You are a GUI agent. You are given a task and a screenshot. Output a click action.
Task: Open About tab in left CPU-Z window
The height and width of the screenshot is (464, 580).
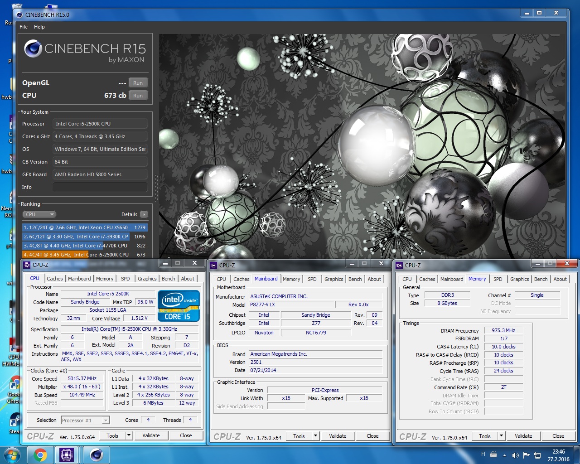point(188,279)
